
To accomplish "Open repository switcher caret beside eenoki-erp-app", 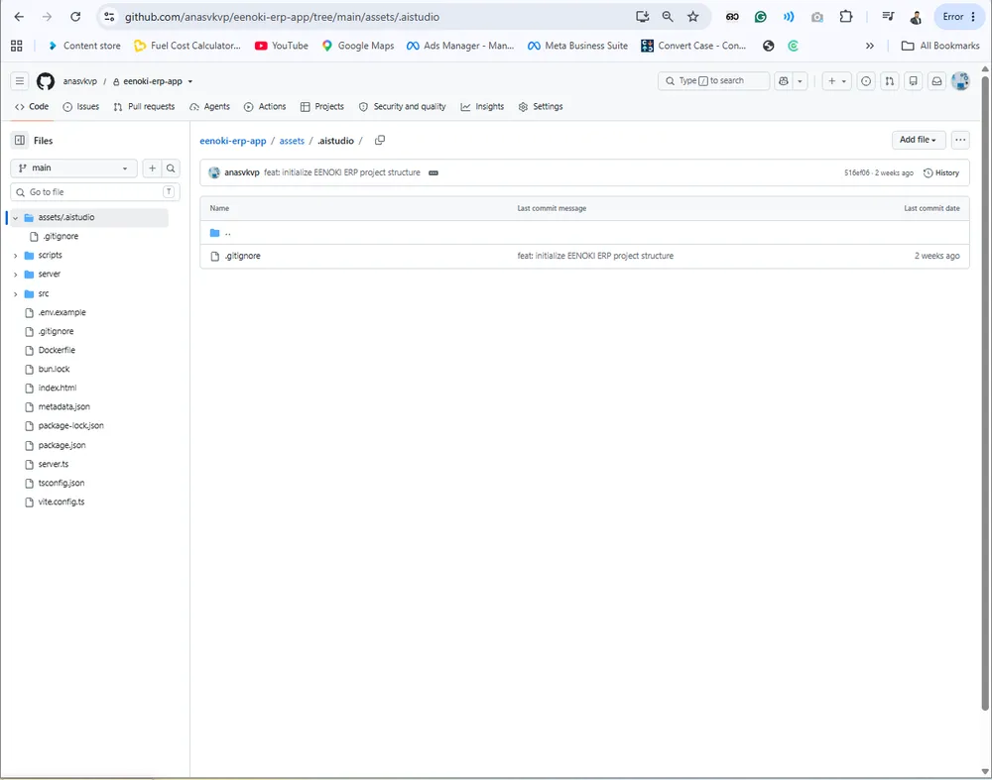I will coord(189,81).
